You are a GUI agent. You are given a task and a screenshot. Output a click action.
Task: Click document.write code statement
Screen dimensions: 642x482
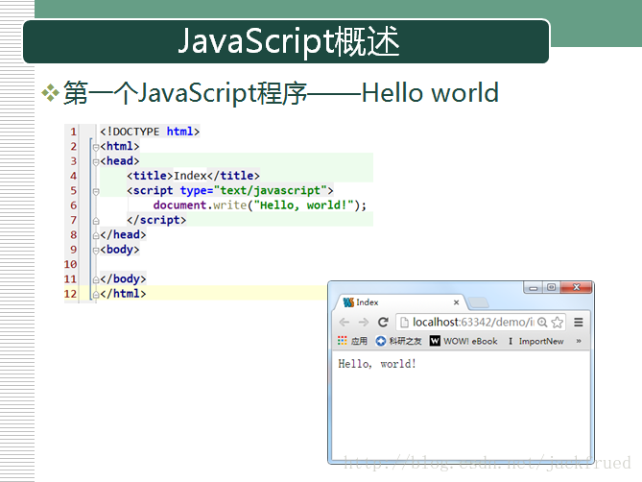(260, 205)
